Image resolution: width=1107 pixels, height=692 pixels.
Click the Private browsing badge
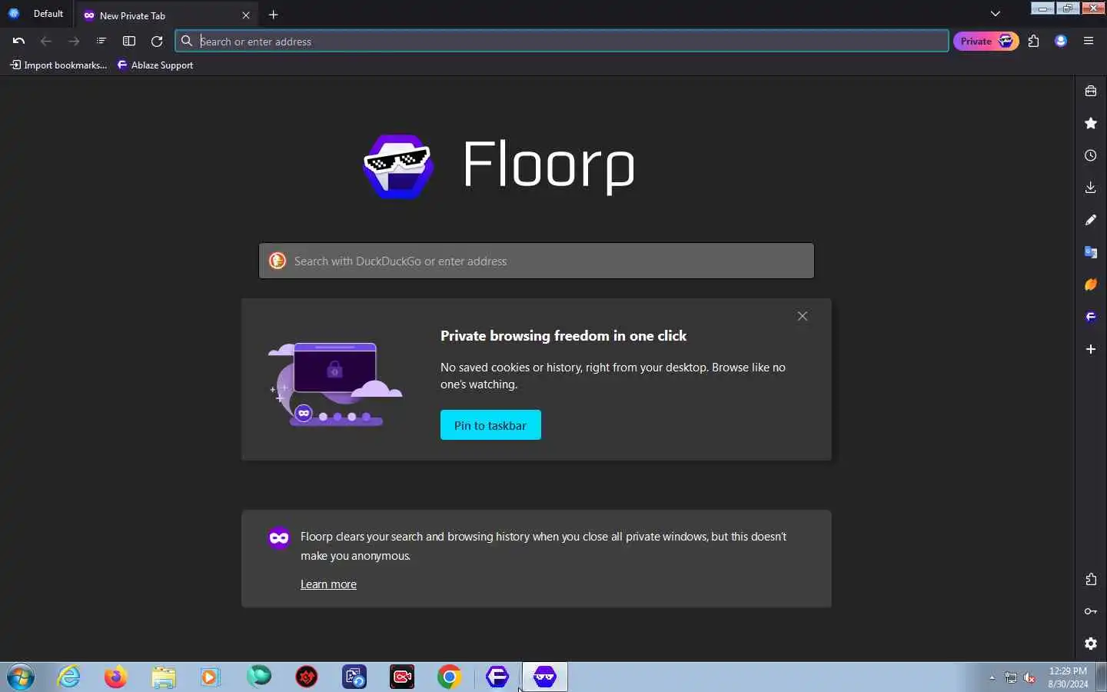click(x=986, y=42)
